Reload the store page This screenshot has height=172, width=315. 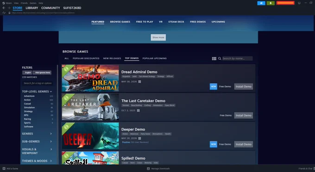coord(4,13)
